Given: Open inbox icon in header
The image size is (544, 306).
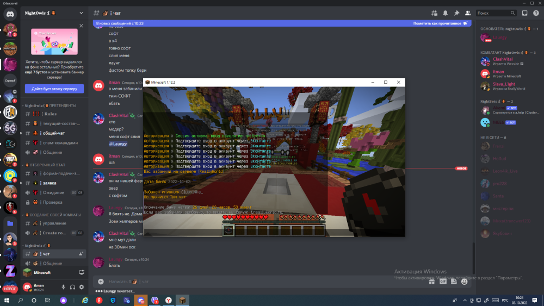Looking at the screenshot, I should (524, 13).
